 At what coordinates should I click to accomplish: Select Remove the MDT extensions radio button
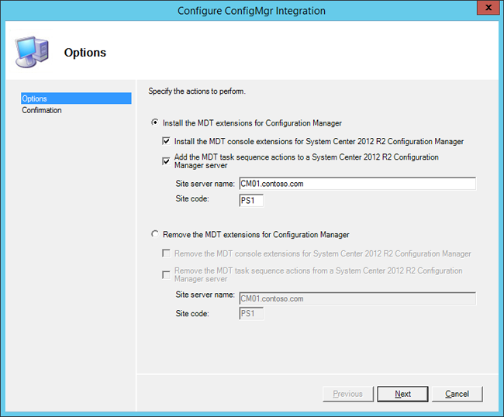point(155,234)
